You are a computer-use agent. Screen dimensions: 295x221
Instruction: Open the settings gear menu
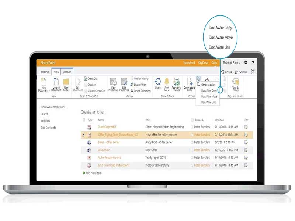pyautogui.click(x=246, y=63)
